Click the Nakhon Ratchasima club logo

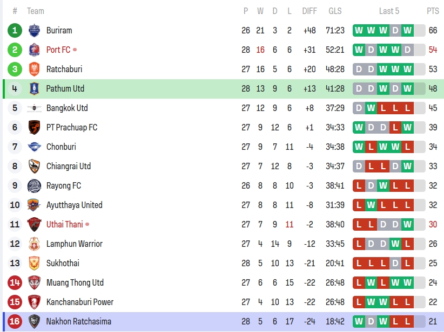coord(34,322)
